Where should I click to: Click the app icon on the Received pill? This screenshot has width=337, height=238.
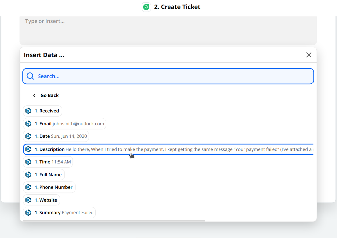28,111
